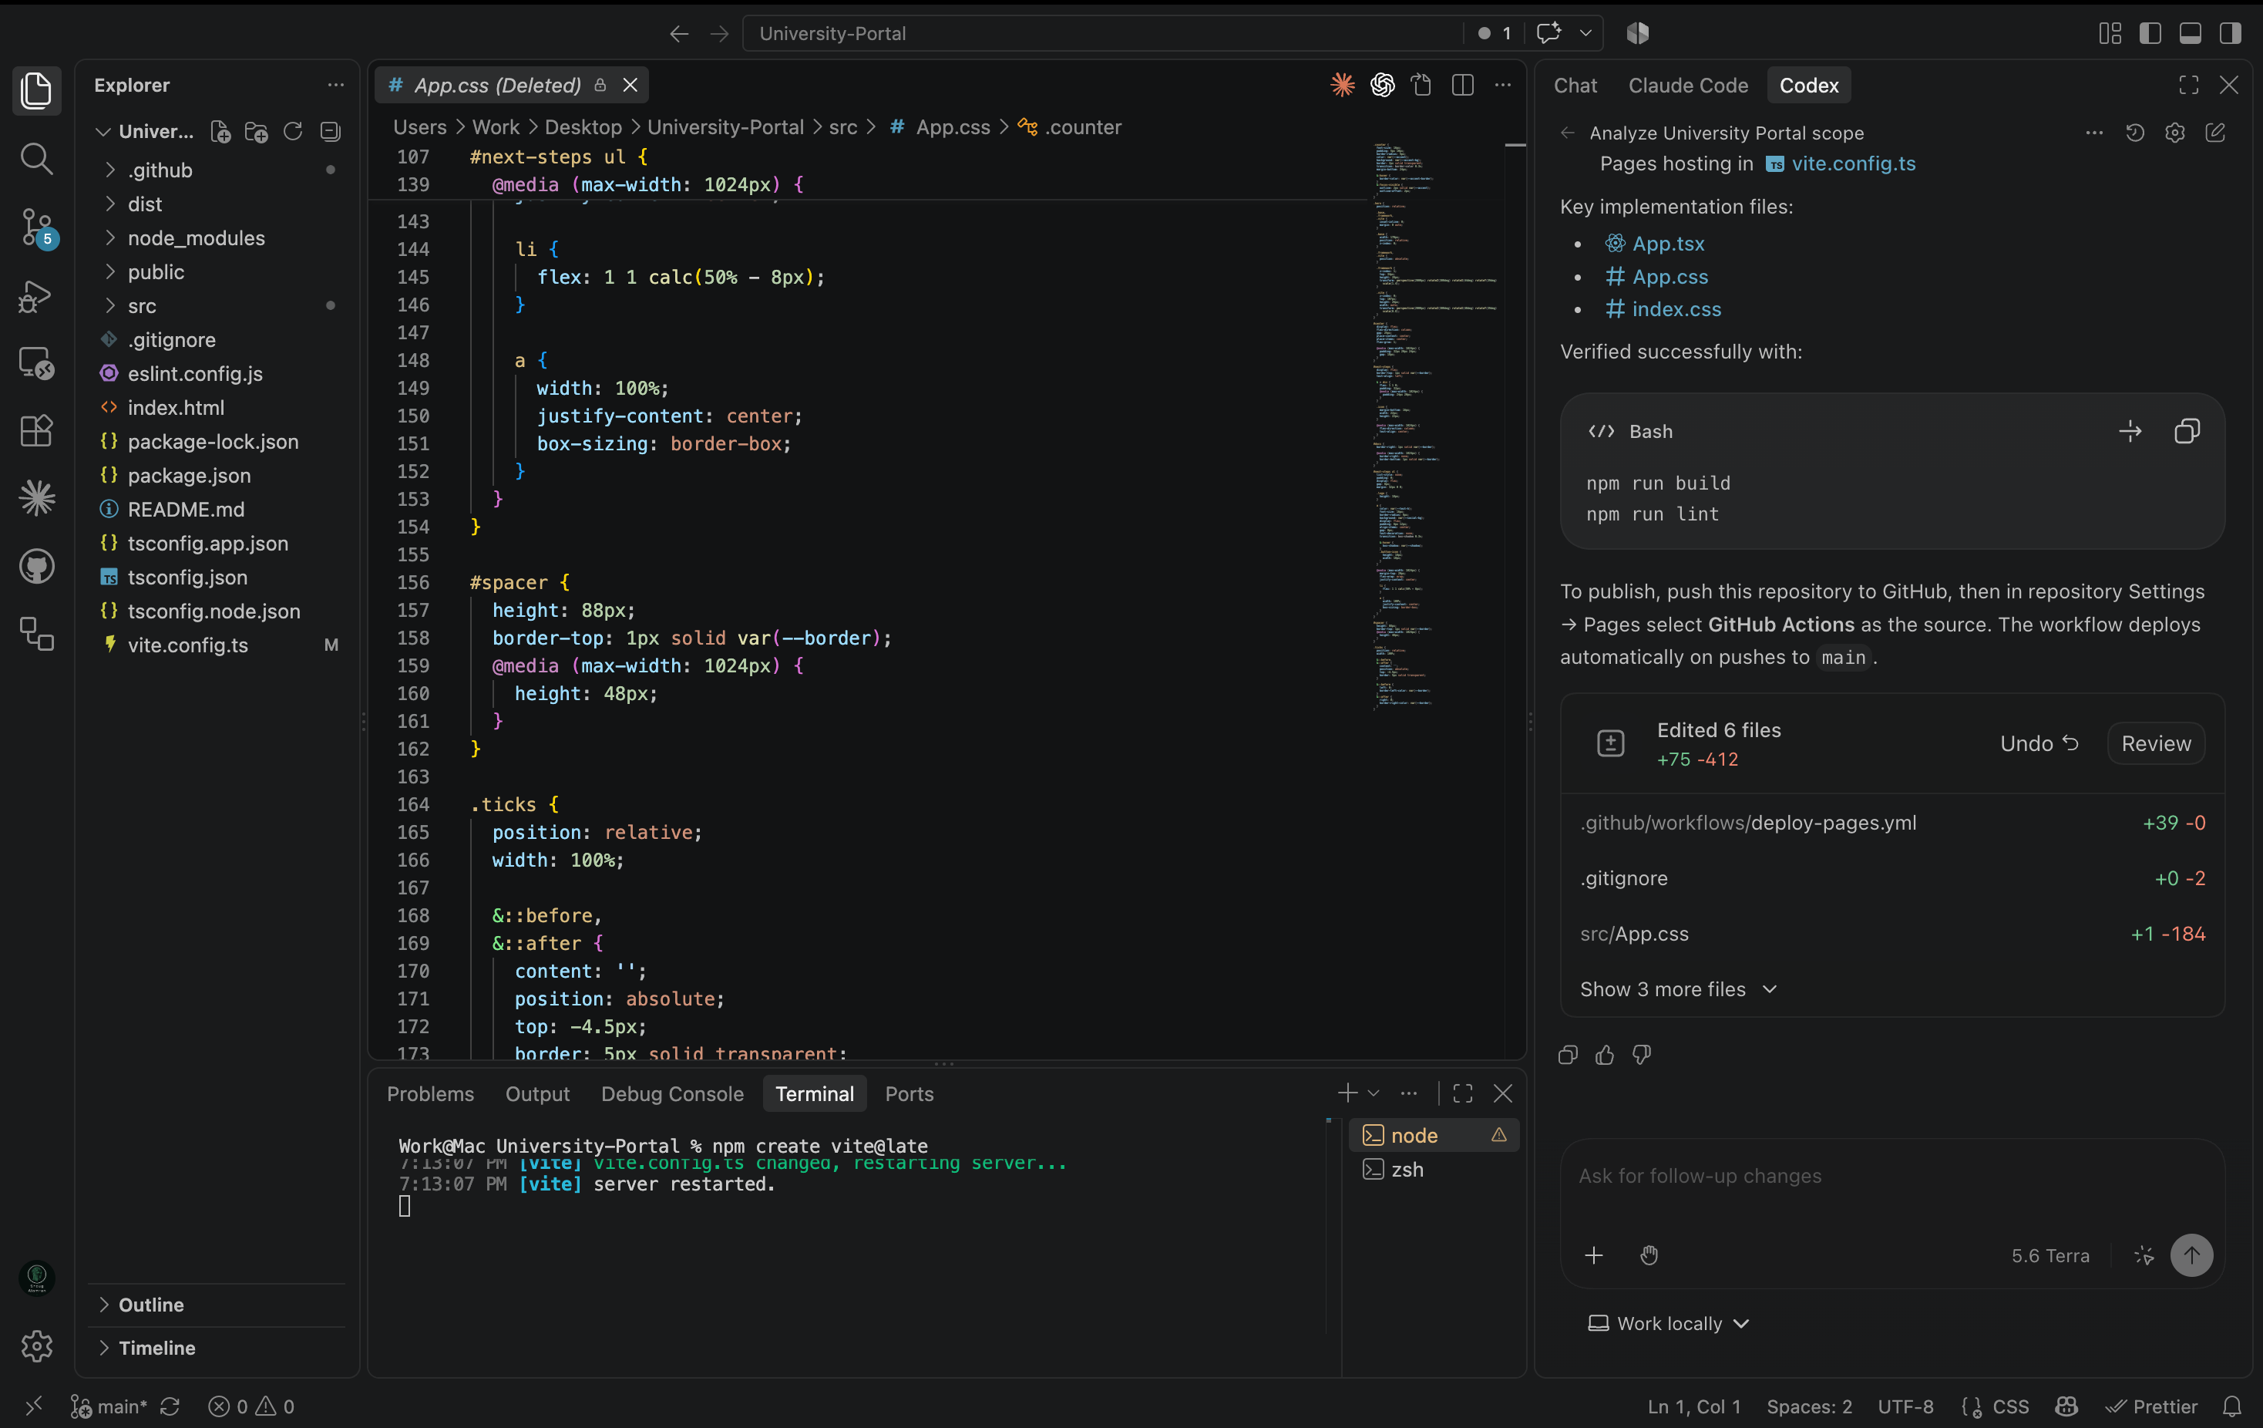
Task: Open the Claude sparkle icon in activity bar
Action: pos(37,498)
